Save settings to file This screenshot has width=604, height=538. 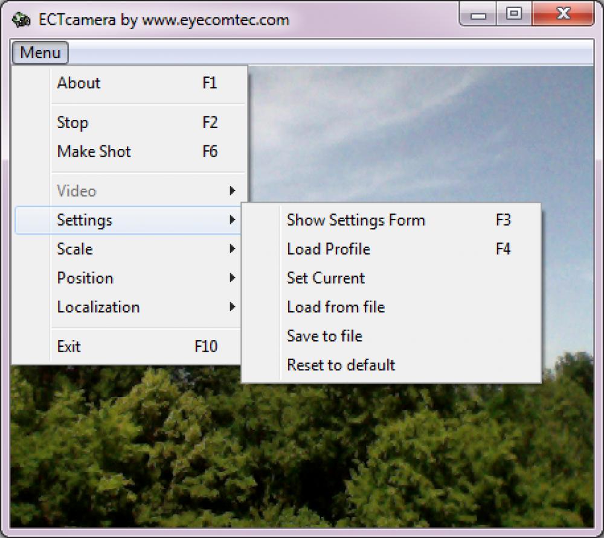point(324,336)
